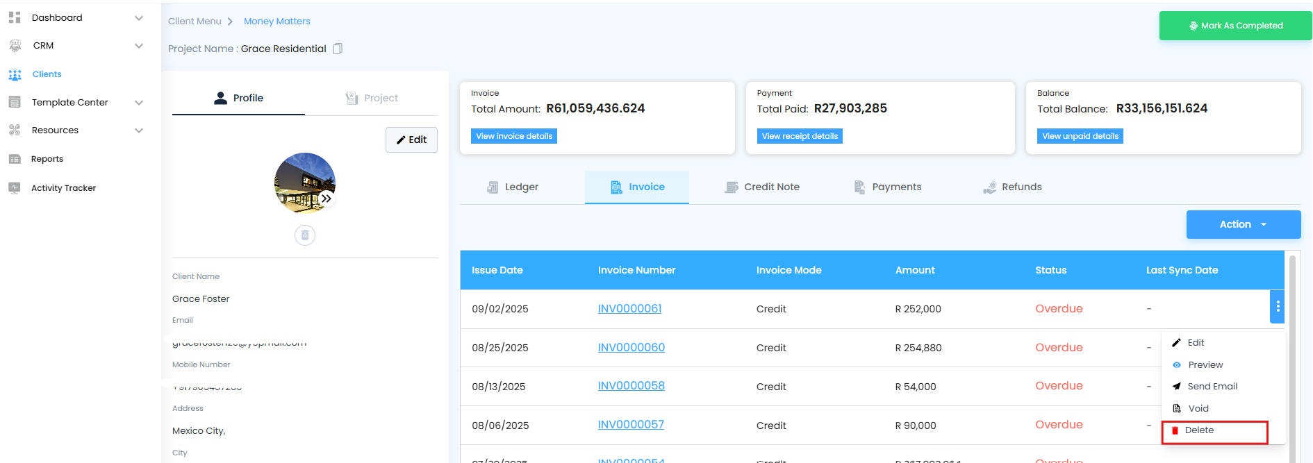Image resolution: width=1313 pixels, height=463 pixels.
Task: Click View unpaid details button
Action: [x=1080, y=136]
